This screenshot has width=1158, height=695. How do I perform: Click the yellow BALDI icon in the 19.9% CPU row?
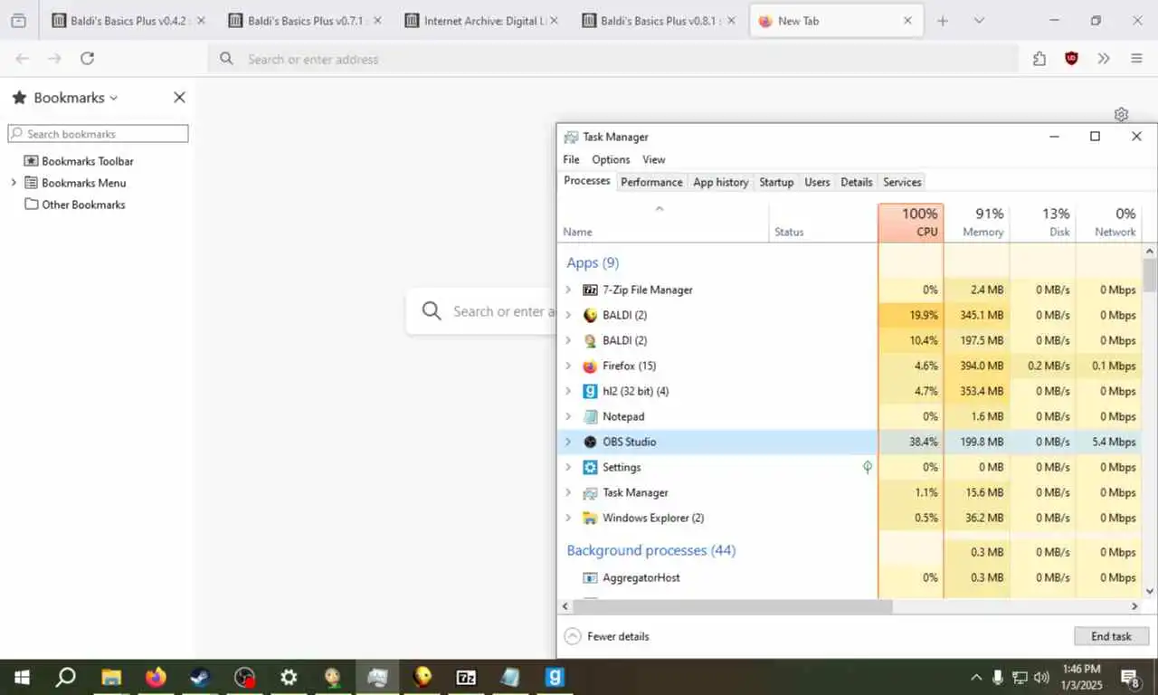pyautogui.click(x=590, y=316)
